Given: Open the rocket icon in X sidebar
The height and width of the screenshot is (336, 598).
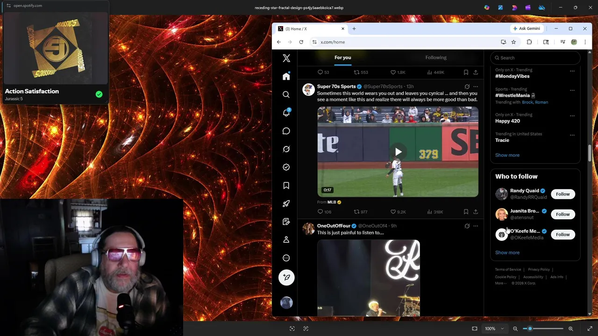Looking at the screenshot, I should tap(286, 203).
